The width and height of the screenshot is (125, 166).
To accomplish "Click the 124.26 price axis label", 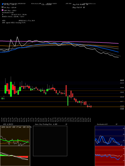I will tap(122, 97).
